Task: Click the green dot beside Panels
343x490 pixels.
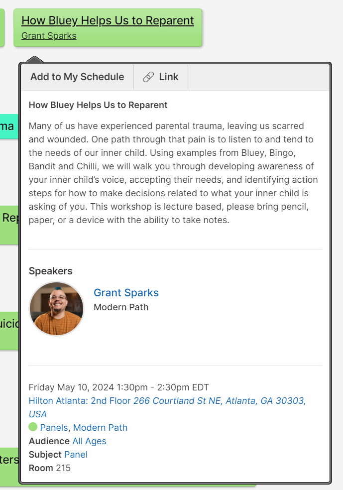Action: 33,427
